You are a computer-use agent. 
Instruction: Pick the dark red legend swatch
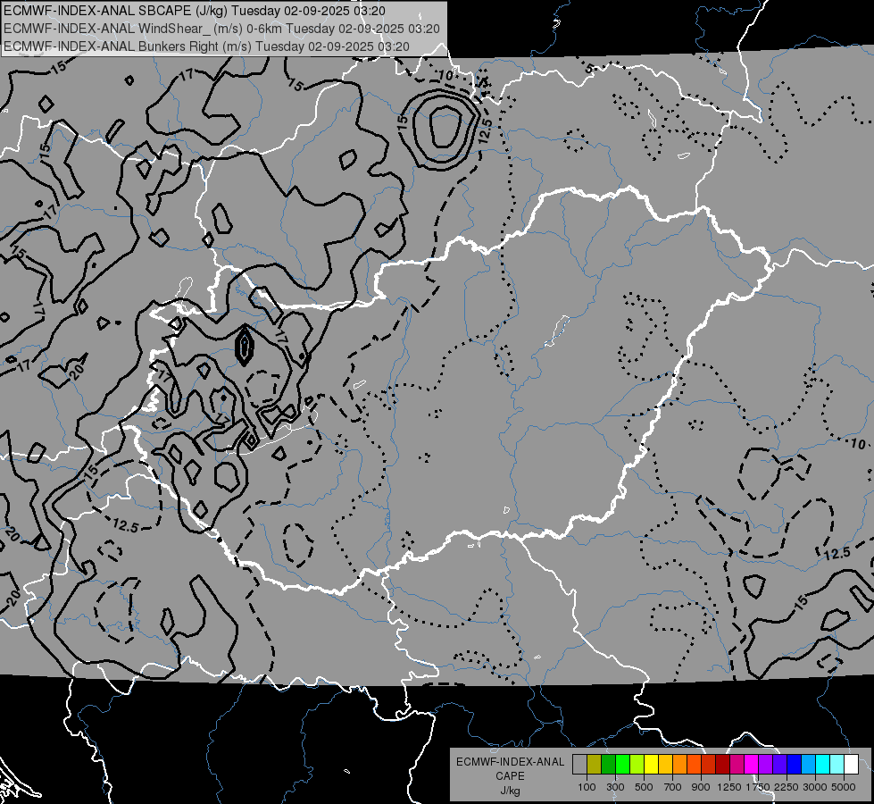pos(723,765)
